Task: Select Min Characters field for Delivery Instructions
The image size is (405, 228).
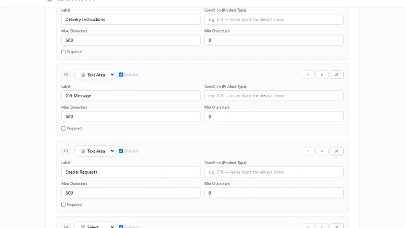Action: 274,41
